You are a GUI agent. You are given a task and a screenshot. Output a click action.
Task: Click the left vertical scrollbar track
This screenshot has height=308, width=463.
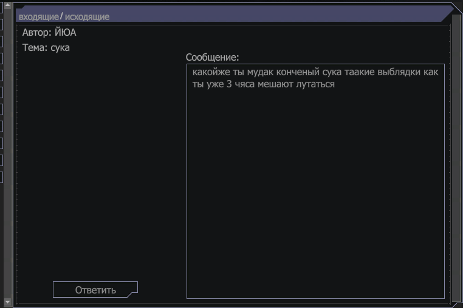[8, 153]
